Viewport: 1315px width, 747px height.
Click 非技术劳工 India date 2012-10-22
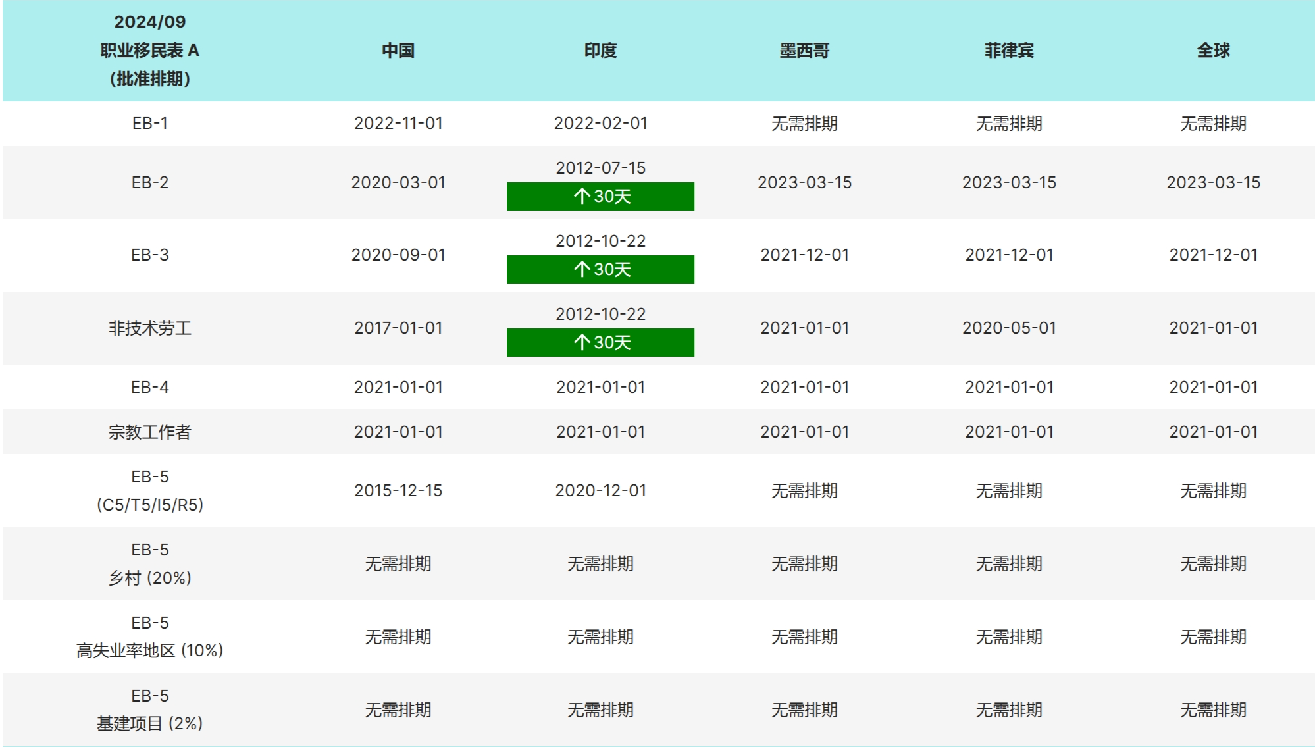coord(600,314)
